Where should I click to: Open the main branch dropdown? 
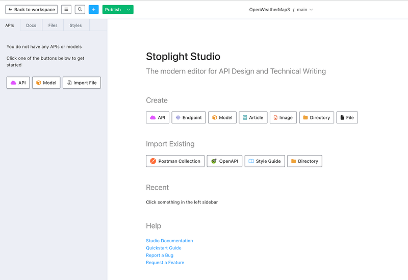tap(305, 10)
